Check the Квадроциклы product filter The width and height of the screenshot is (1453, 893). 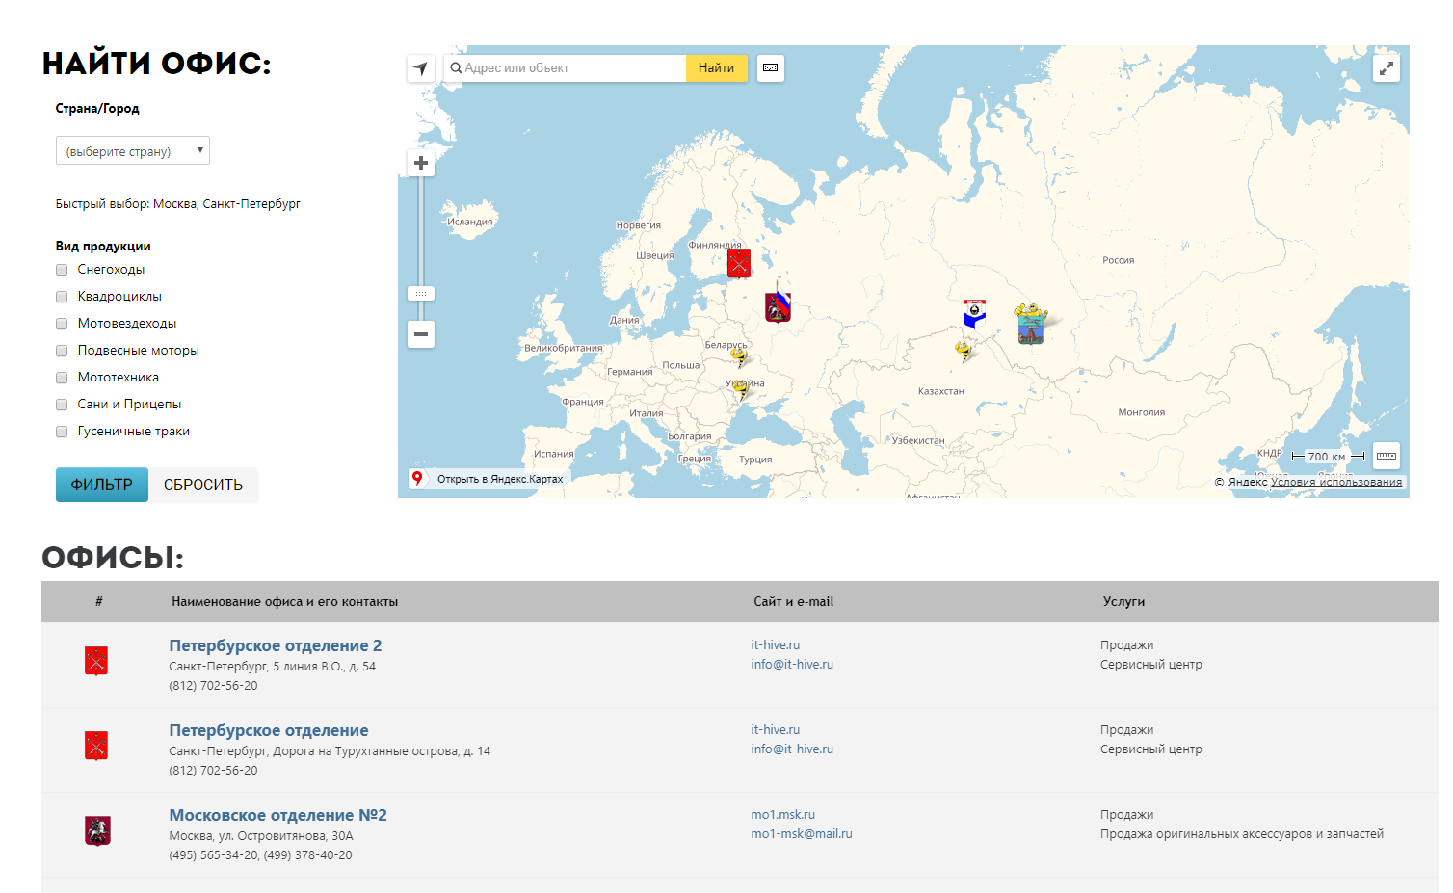point(62,297)
